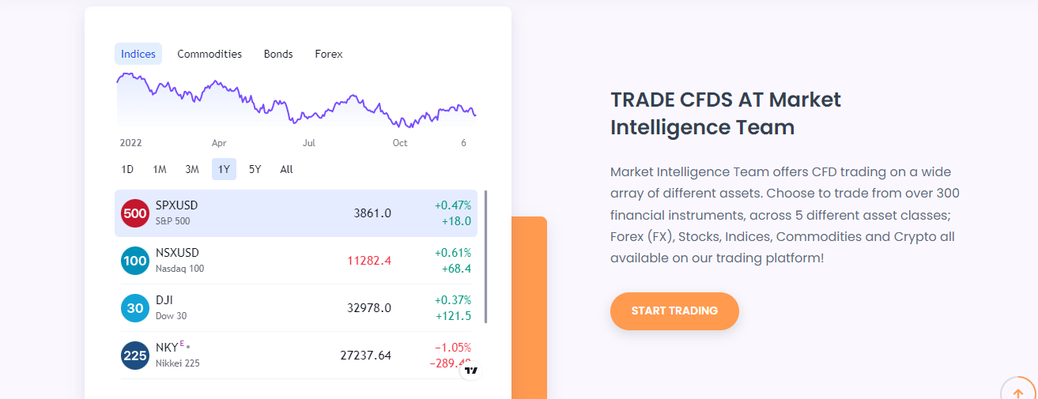
Task: Click the widget's vertical scrollbar
Action: [485, 257]
